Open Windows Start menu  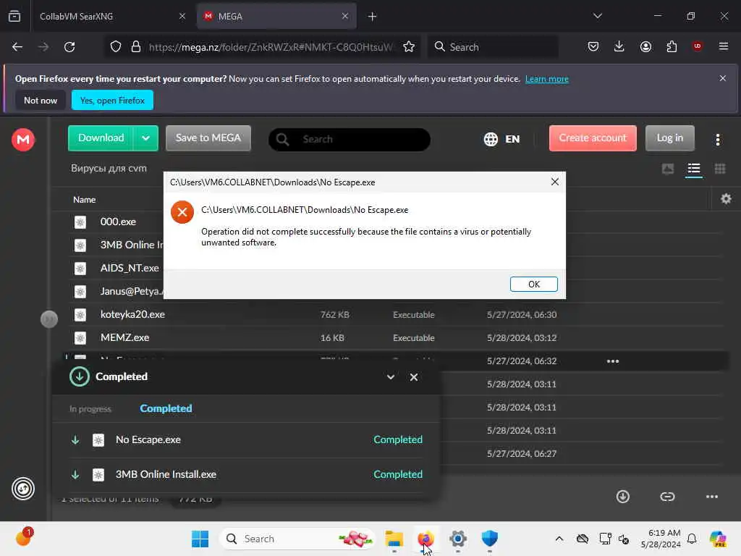coord(200,539)
